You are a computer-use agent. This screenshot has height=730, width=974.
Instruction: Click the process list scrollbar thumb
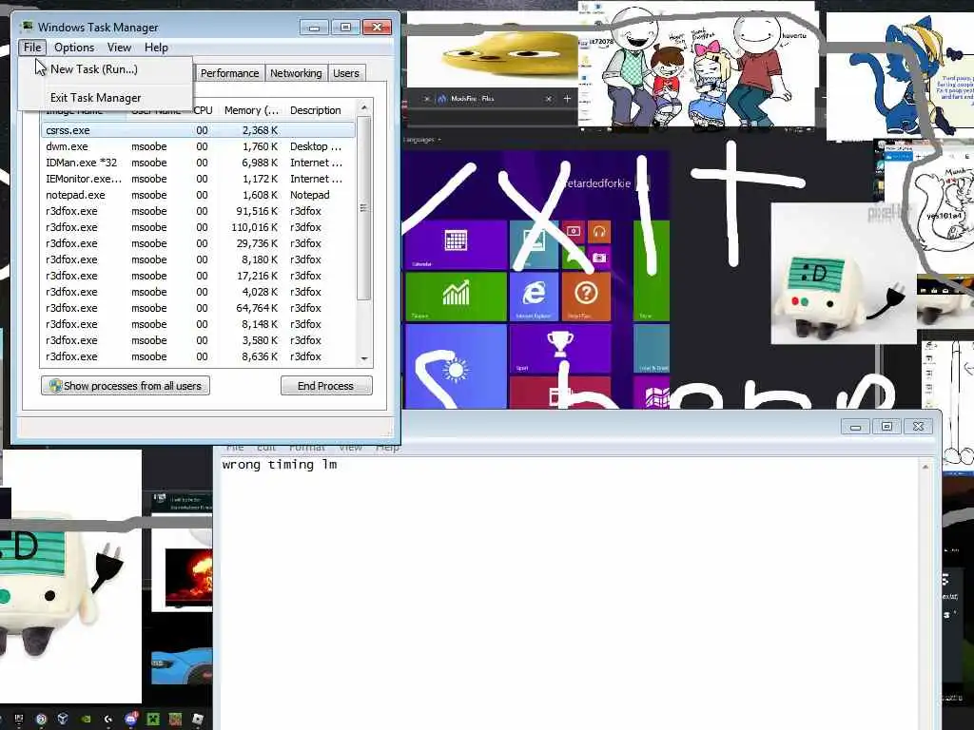(364, 208)
